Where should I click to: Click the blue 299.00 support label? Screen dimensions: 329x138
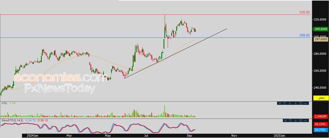click(304, 35)
